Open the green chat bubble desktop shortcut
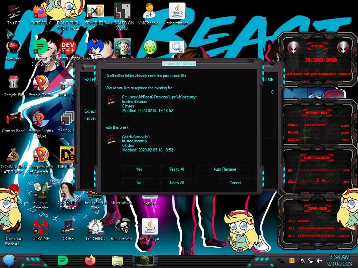Viewport: 358px width, 268px height. coord(41,52)
